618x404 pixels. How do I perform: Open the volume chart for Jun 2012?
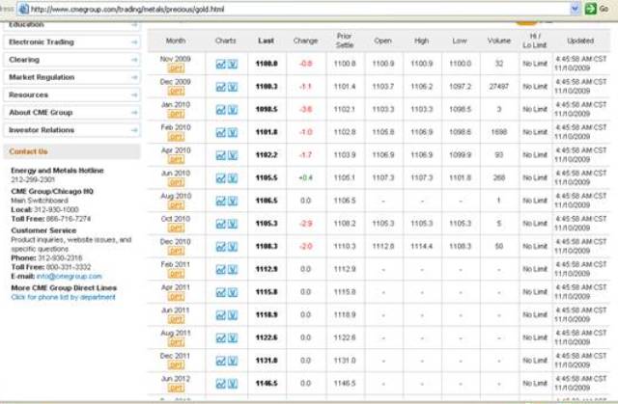point(233,383)
